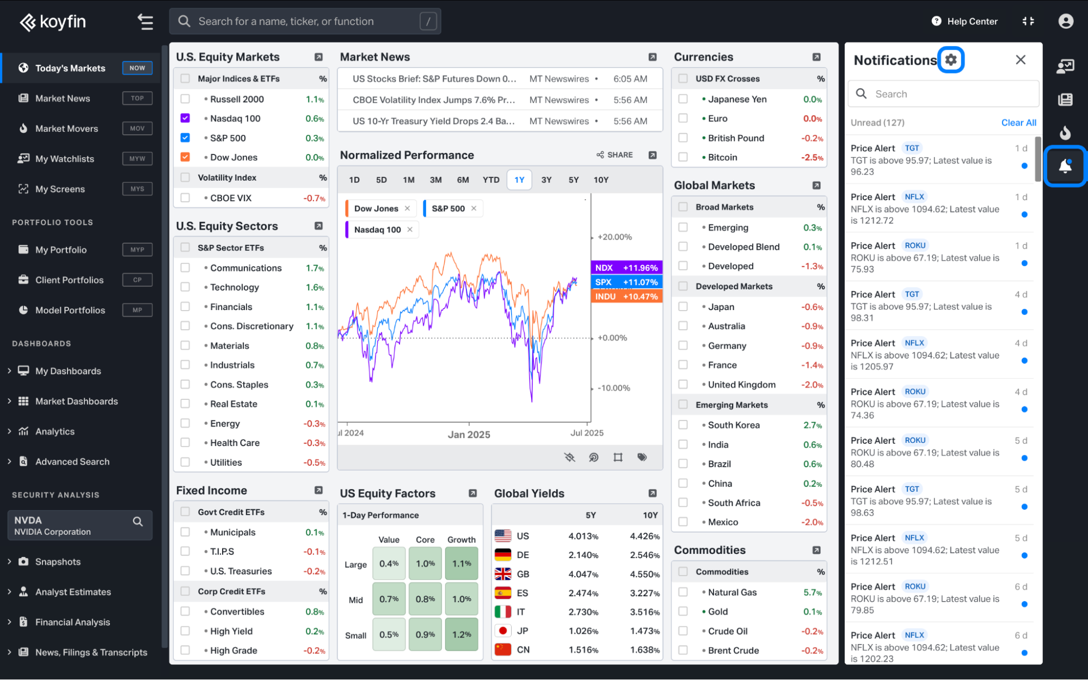The height and width of the screenshot is (680, 1088).
Task: Expand the Fixed Income widget
Action: [x=319, y=490]
